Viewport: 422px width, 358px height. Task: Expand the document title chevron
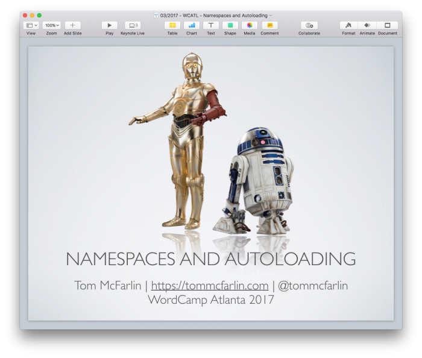click(x=271, y=16)
